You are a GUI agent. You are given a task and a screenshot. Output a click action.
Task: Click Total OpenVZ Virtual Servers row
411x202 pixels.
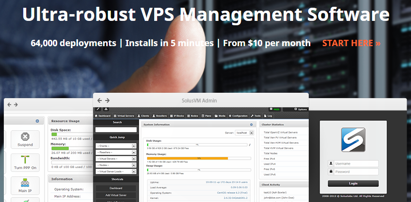coord(284,133)
